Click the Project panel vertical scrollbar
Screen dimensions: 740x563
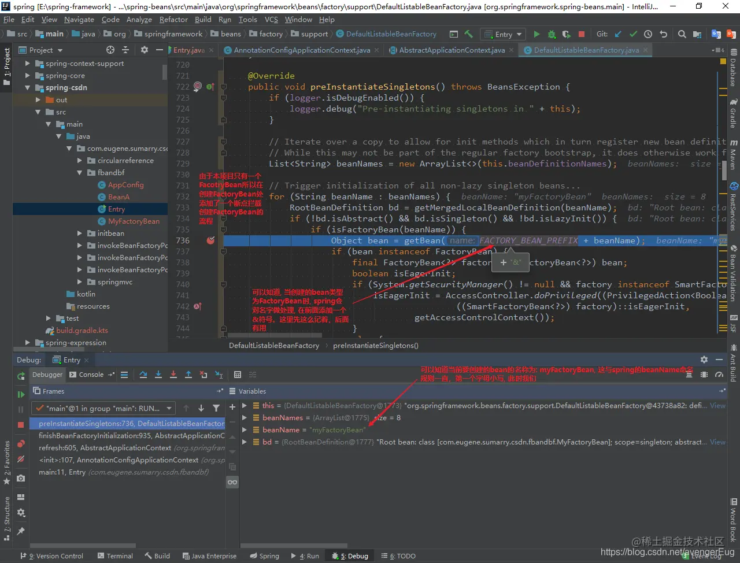pos(165,71)
